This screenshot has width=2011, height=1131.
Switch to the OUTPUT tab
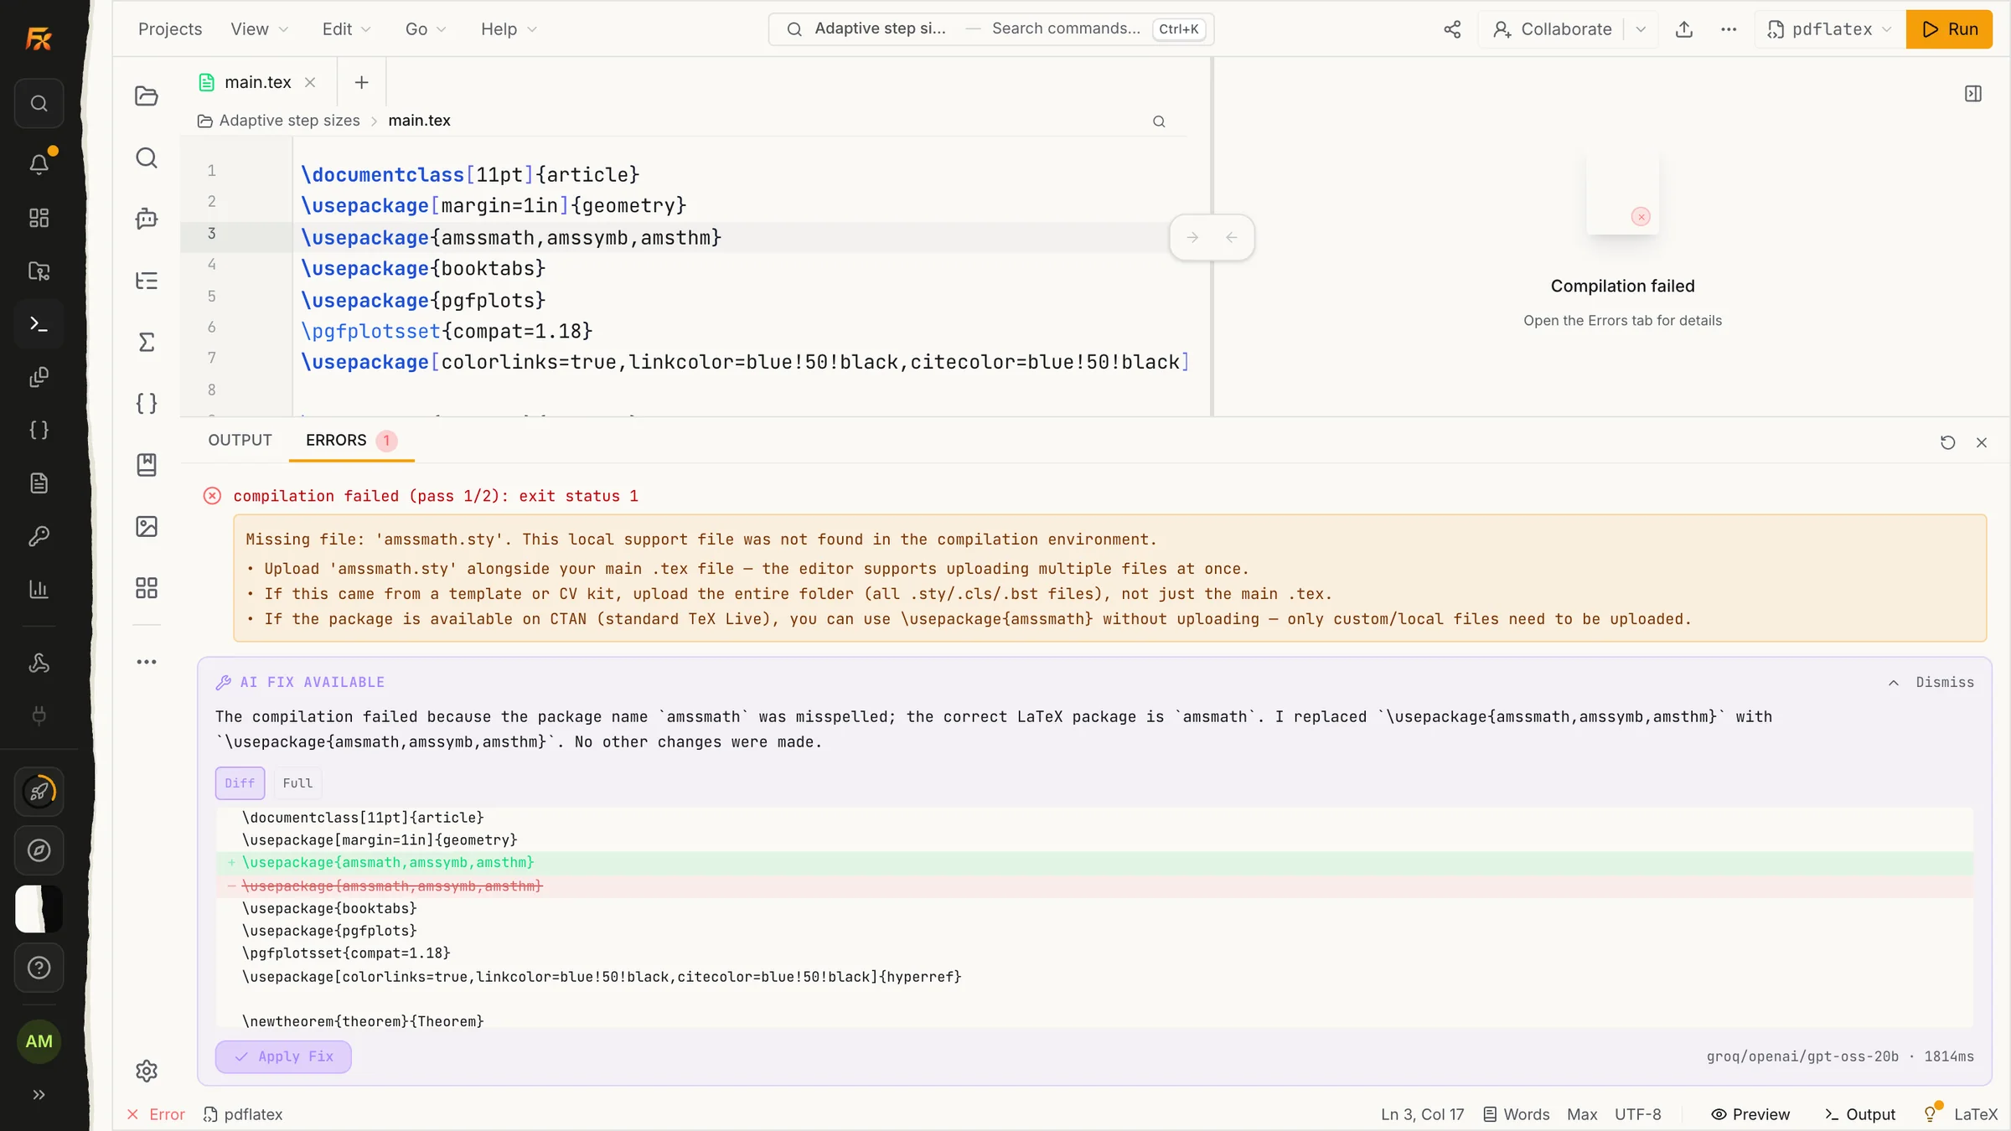240,441
